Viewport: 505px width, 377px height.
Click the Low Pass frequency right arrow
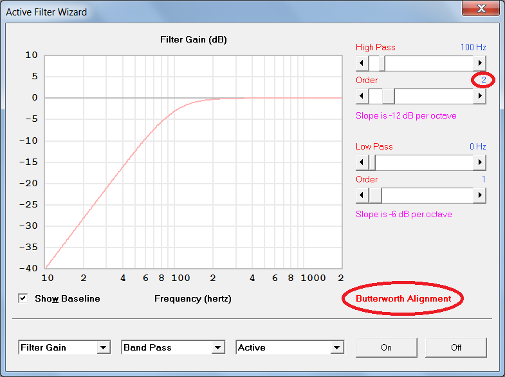coord(479,162)
